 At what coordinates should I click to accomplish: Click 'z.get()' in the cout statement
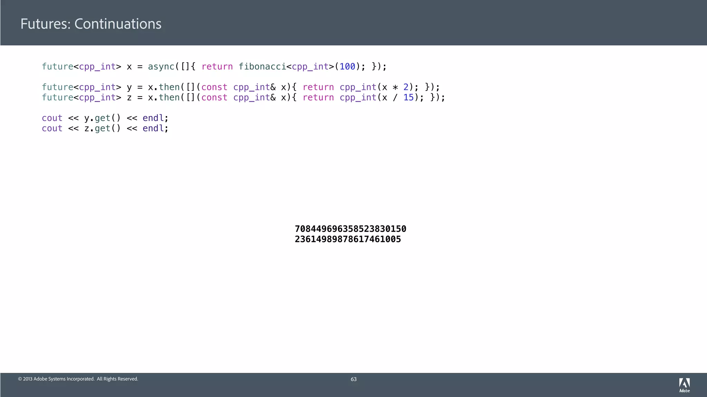(x=102, y=129)
